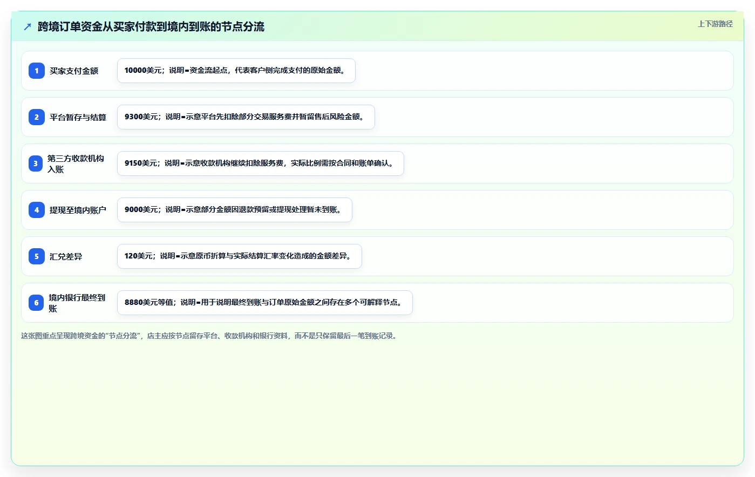755x477 pixels.
Task: Click the 上下游路径 label
Action: 715,24
